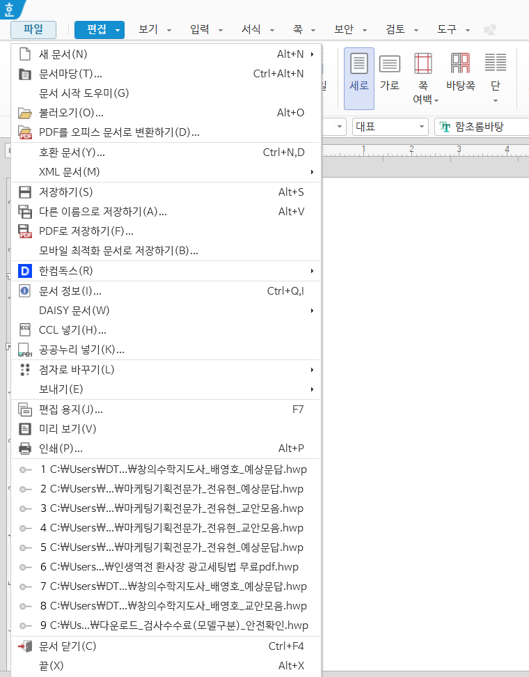Click the 단 columns icon
The image size is (529, 677).
[496, 63]
